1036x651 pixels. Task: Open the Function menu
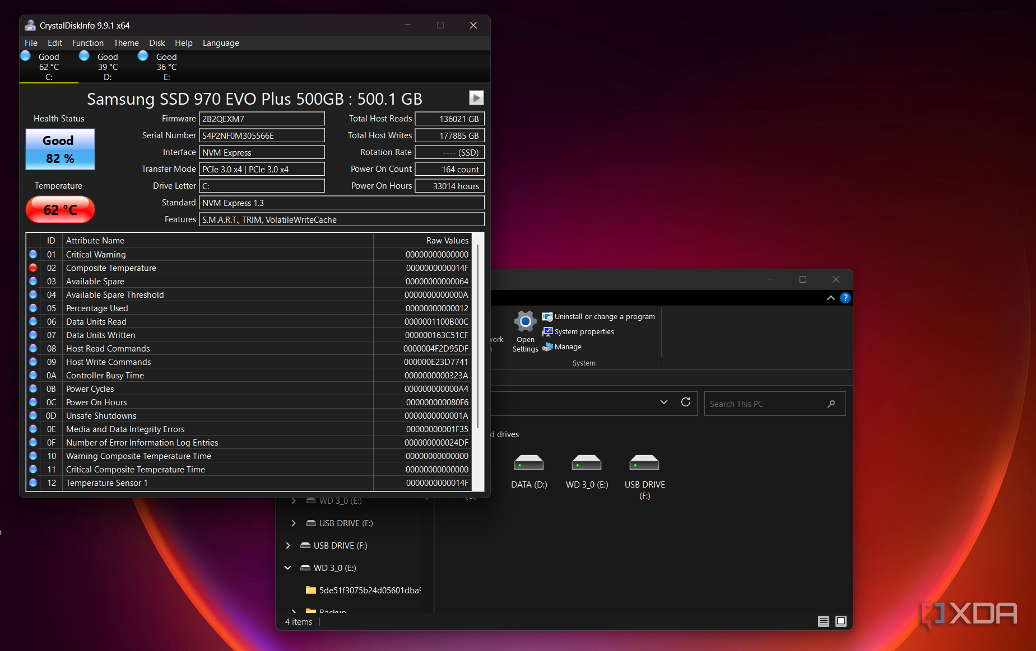click(x=88, y=43)
